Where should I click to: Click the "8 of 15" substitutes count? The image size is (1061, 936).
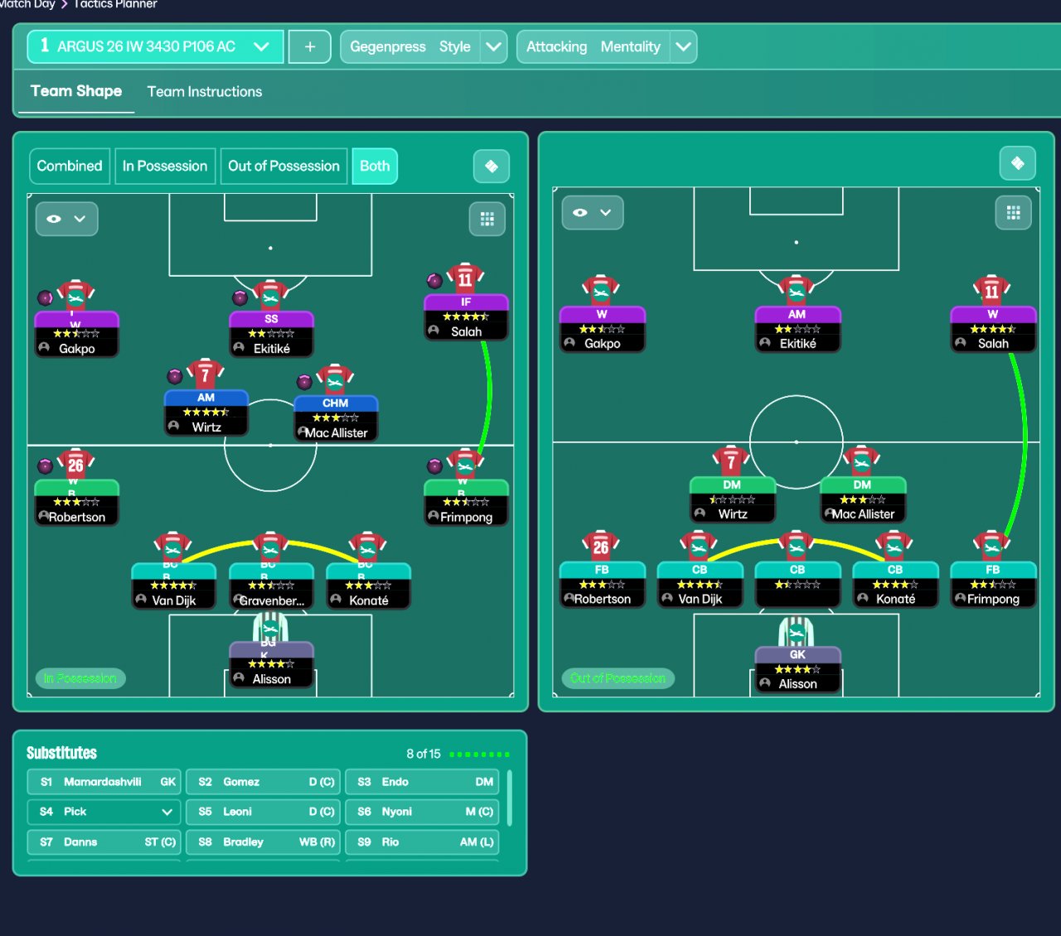coord(424,754)
